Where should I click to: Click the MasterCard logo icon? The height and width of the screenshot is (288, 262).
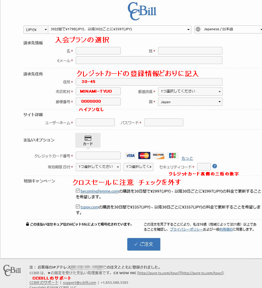tap(144, 155)
